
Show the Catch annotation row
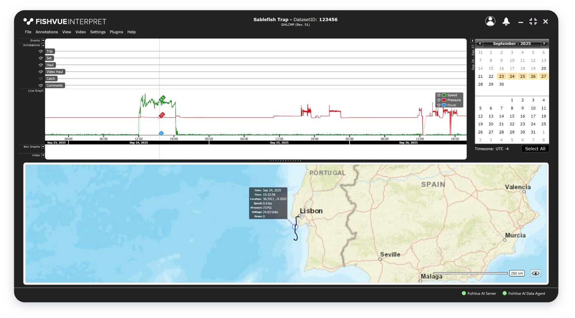pyautogui.click(x=41, y=79)
